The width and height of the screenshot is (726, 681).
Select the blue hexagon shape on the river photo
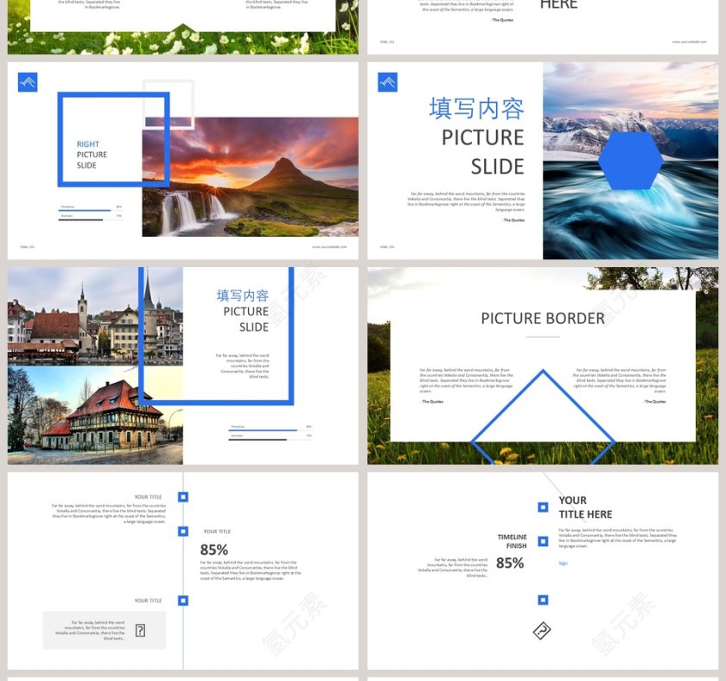click(x=630, y=161)
